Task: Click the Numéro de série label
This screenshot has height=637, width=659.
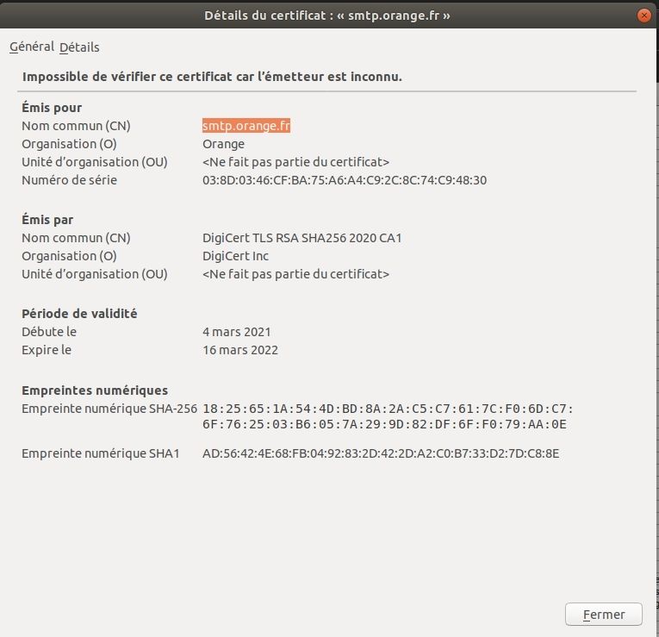Action: click(x=70, y=180)
